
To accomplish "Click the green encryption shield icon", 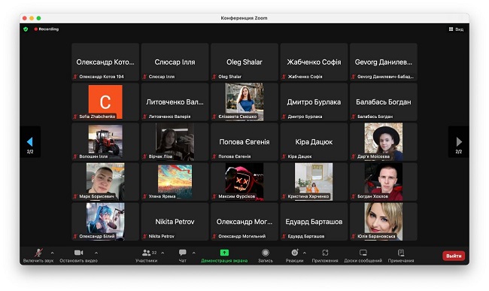I will pyautogui.click(x=26, y=29).
